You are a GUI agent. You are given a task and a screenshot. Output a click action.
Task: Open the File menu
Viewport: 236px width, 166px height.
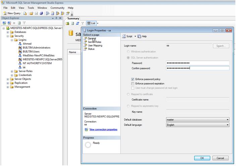coord(5,8)
